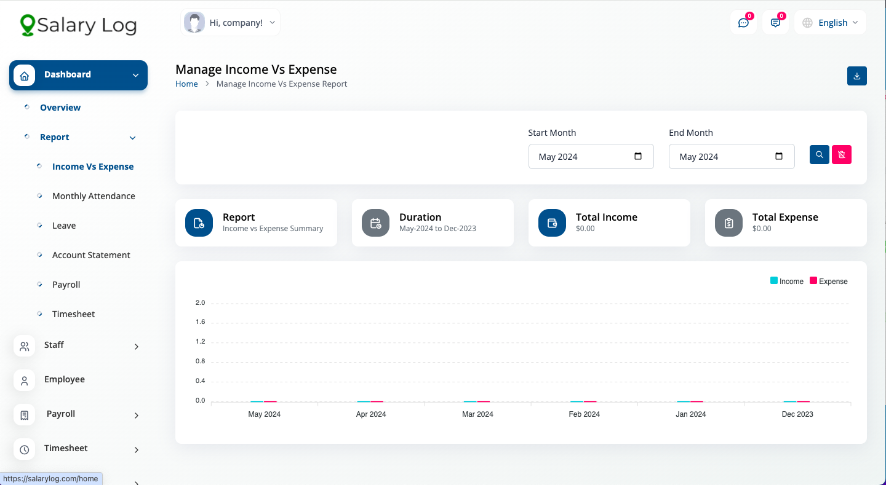The image size is (886, 485).
Task: Toggle Expense series in chart legend
Action: (828, 281)
